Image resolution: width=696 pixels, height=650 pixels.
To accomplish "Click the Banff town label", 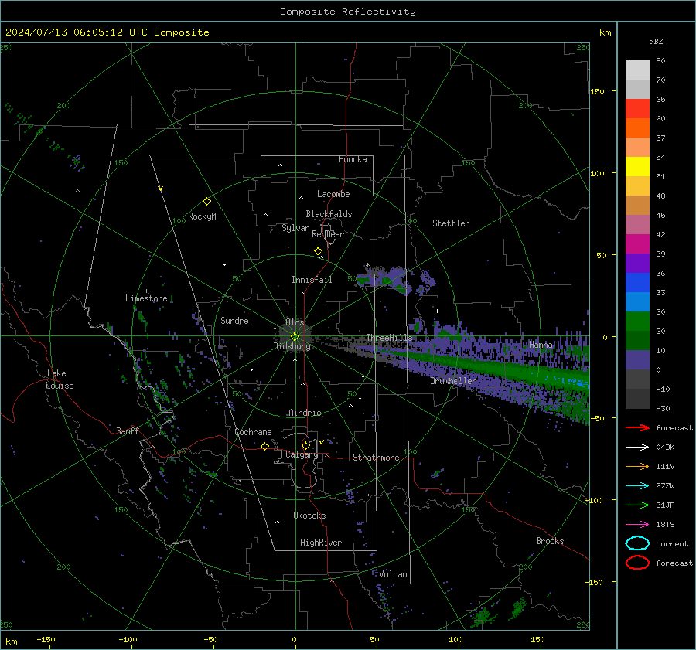I will (128, 430).
